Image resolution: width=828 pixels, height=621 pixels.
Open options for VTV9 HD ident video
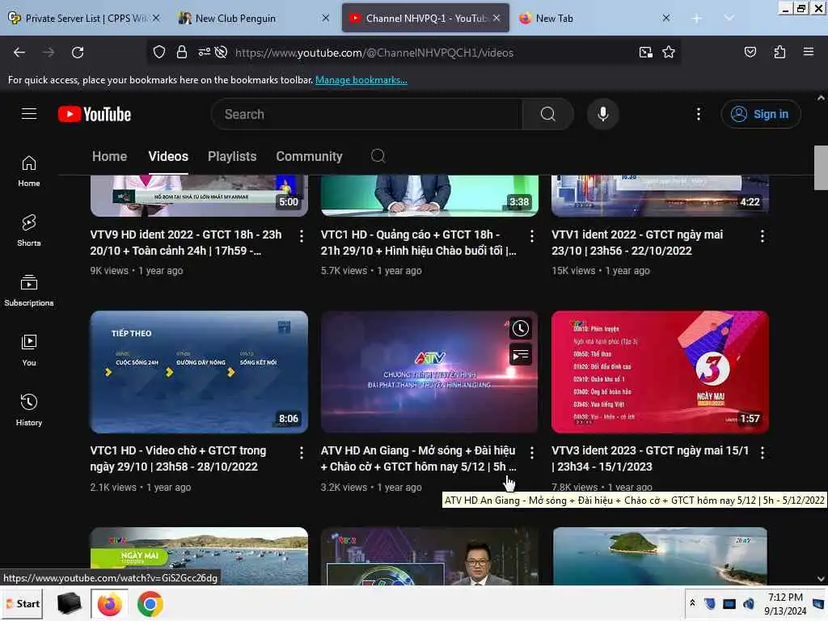click(x=301, y=236)
